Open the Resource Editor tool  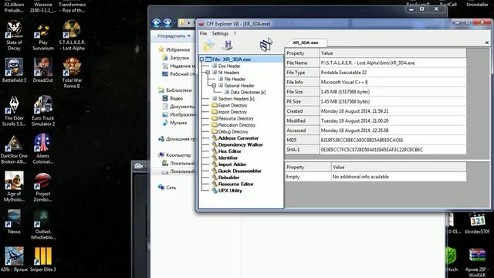click(x=236, y=184)
